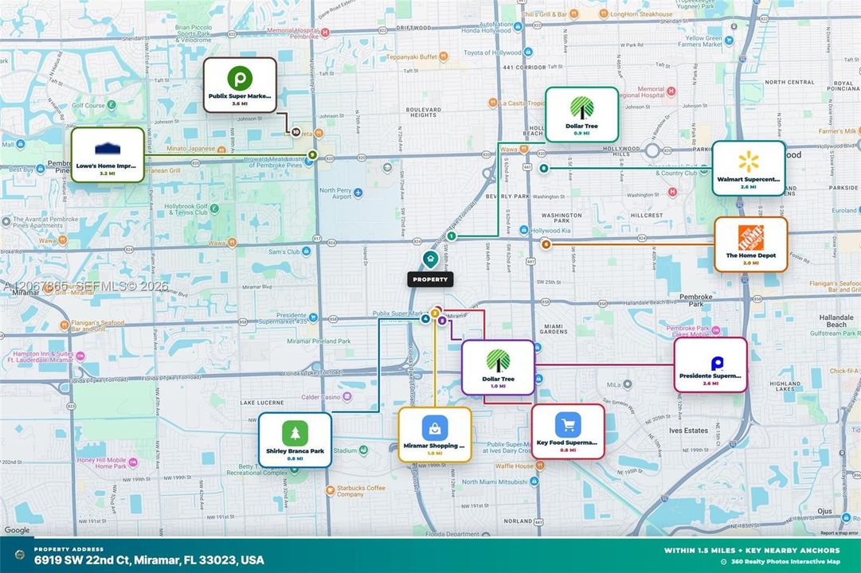
Task: Click the Calder Casino pin
Action: tap(347, 396)
